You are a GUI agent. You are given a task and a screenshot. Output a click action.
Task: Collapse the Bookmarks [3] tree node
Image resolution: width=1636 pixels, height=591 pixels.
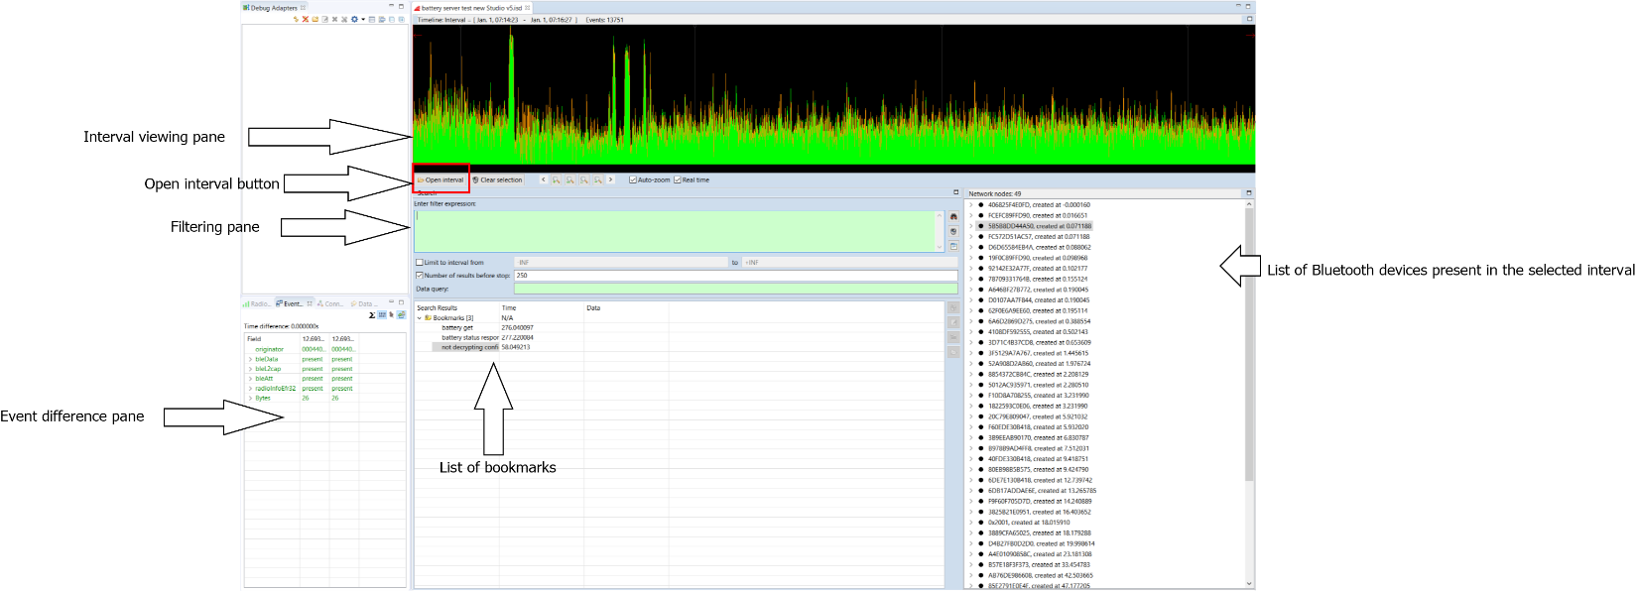pos(420,318)
